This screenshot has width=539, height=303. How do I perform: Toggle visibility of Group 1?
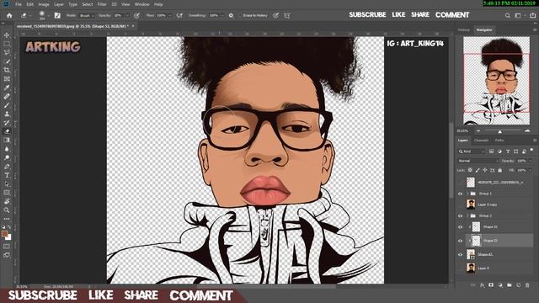click(x=461, y=194)
